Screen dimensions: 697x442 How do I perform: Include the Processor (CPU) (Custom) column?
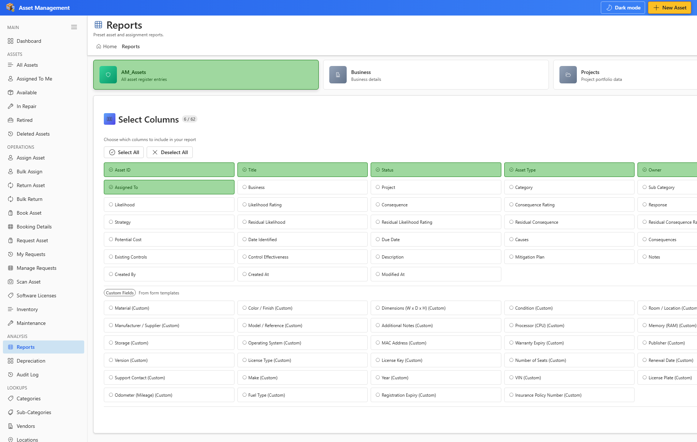569,325
